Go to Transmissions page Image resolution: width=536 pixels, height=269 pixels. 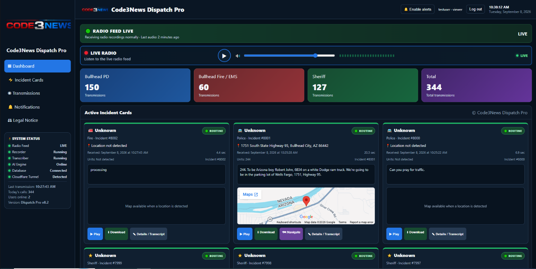click(38, 93)
